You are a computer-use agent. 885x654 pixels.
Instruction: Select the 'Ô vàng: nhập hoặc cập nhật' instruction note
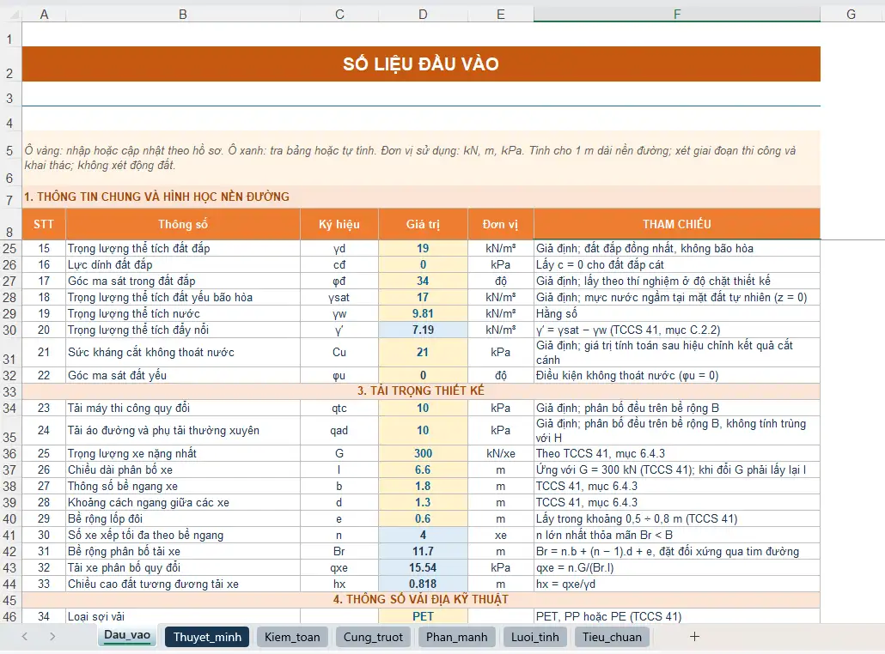[421, 159]
